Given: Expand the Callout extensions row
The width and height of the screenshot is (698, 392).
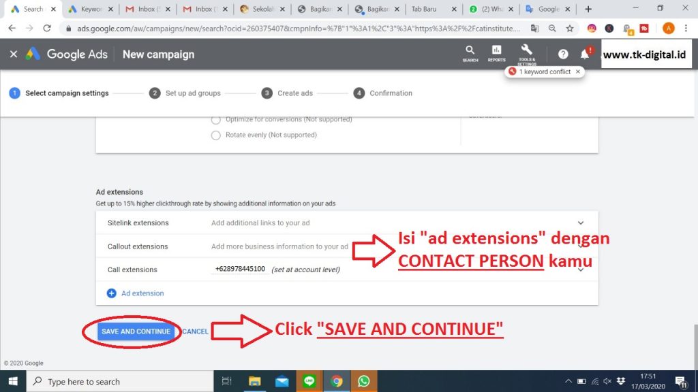Looking at the screenshot, I should point(581,246).
